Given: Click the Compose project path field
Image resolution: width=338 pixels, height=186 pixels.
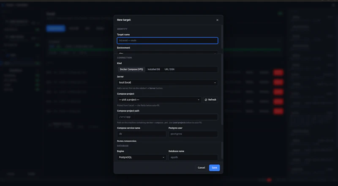Looking at the screenshot, I should pos(167,117).
